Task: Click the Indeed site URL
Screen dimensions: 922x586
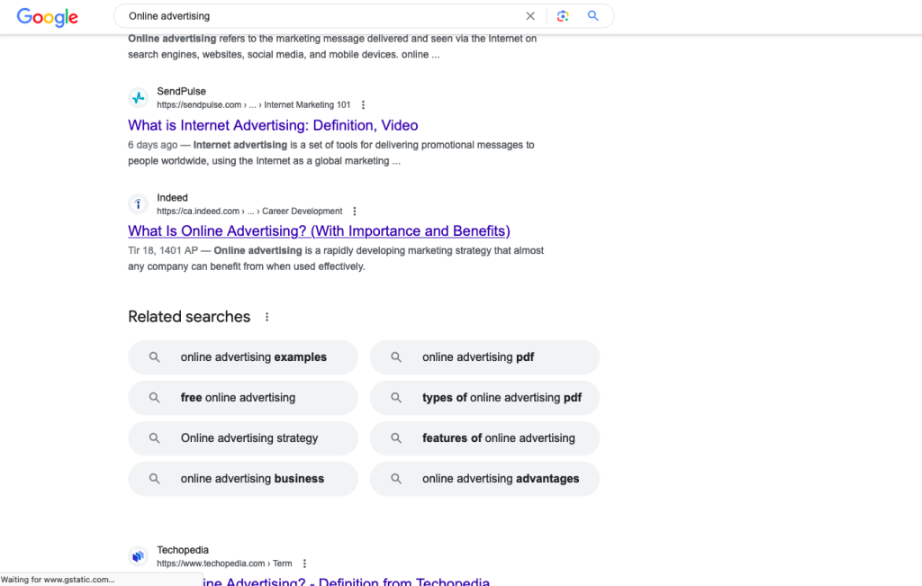Action: (249, 211)
